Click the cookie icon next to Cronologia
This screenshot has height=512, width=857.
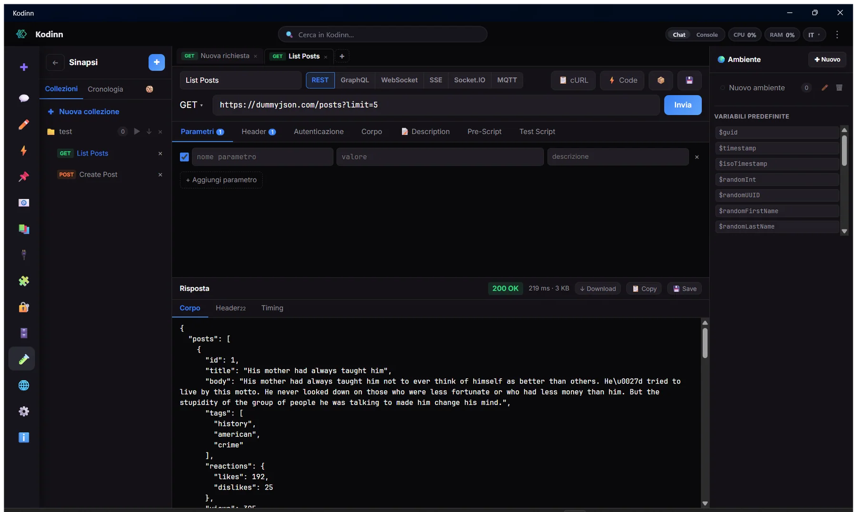point(149,89)
